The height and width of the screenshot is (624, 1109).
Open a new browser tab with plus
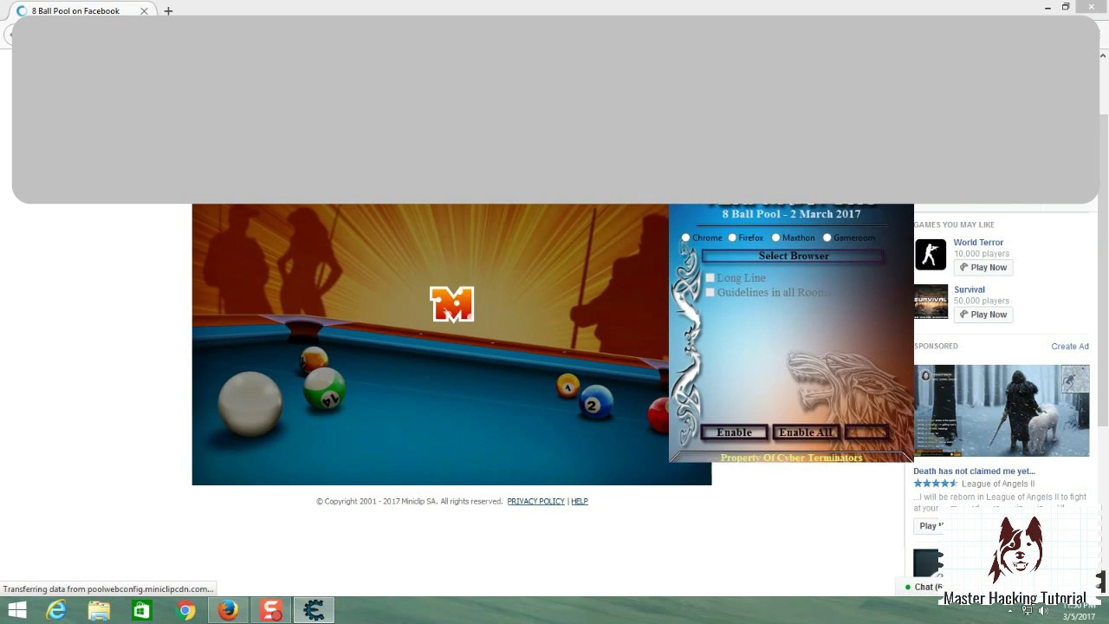click(x=168, y=11)
